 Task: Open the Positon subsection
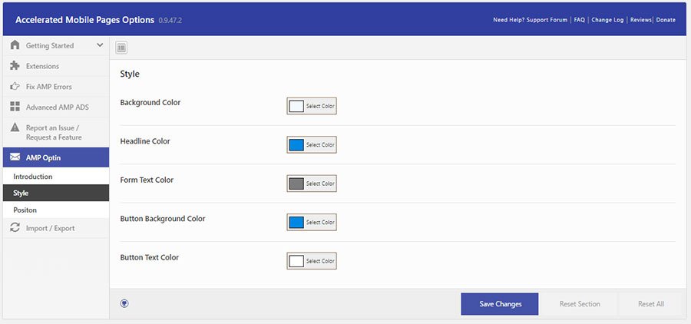pos(56,210)
